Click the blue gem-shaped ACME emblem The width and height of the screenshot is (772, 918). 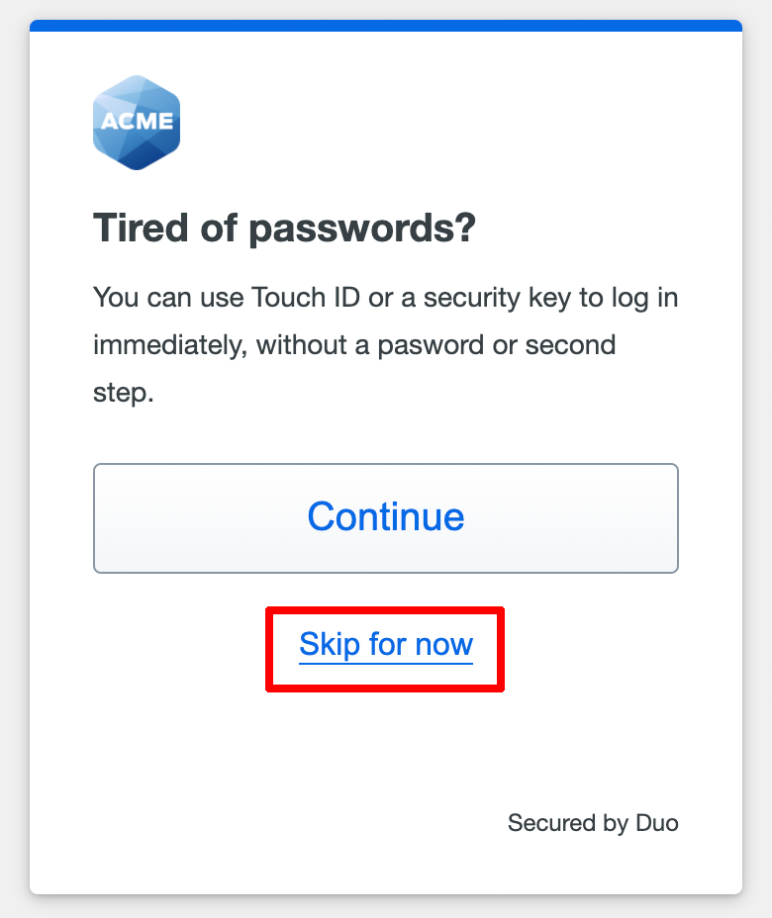pyautogui.click(x=137, y=121)
